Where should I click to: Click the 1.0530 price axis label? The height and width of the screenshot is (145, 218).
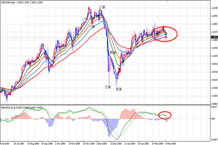pos(214,80)
